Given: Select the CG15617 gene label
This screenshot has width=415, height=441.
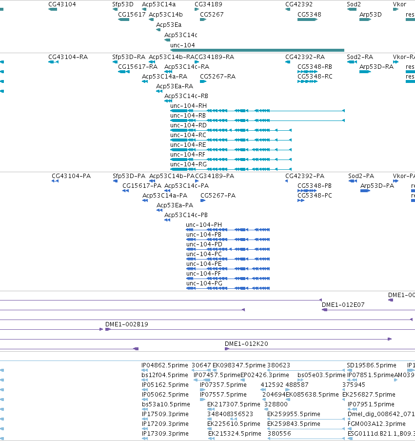Looking at the screenshot, I should 132,14.
